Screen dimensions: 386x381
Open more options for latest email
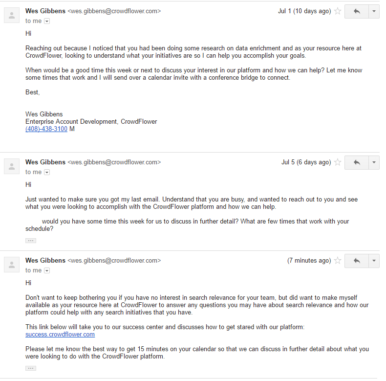(x=374, y=261)
